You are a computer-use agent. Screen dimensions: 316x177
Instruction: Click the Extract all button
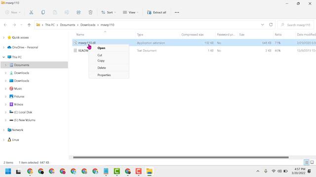pyautogui.click(x=157, y=12)
